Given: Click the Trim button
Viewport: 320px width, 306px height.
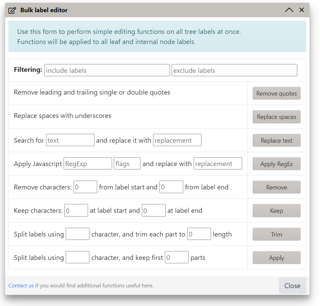Looking at the screenshot, I should click(276, 234).
